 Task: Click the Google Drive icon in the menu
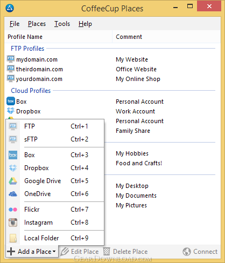click(13, 181)
